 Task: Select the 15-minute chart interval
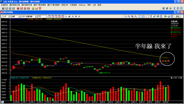pos(56,17)
